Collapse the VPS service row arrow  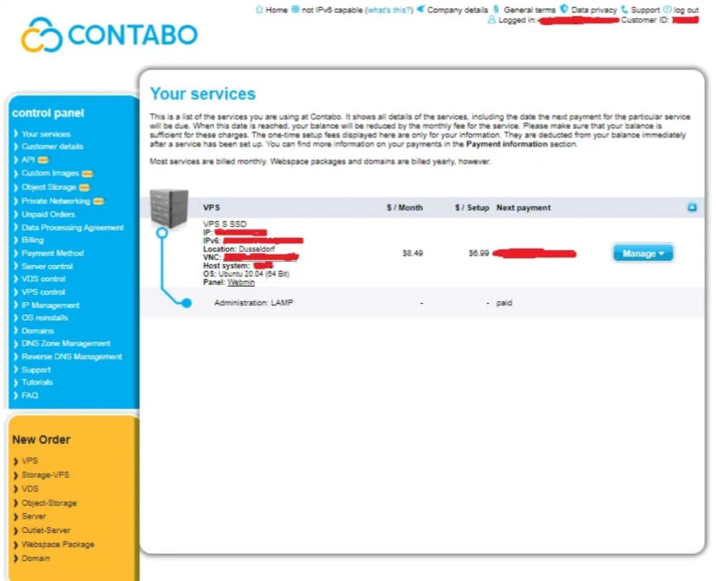coord(692,208)
